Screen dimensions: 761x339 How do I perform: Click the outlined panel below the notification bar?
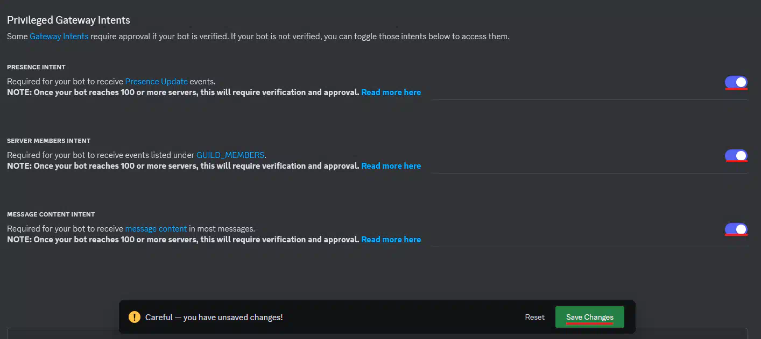click(377, 333)
